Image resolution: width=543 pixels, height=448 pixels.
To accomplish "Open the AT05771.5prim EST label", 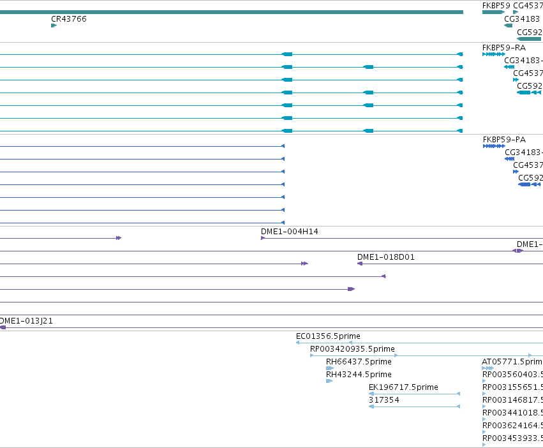I will pyautogui.click(x=512, y=361).
